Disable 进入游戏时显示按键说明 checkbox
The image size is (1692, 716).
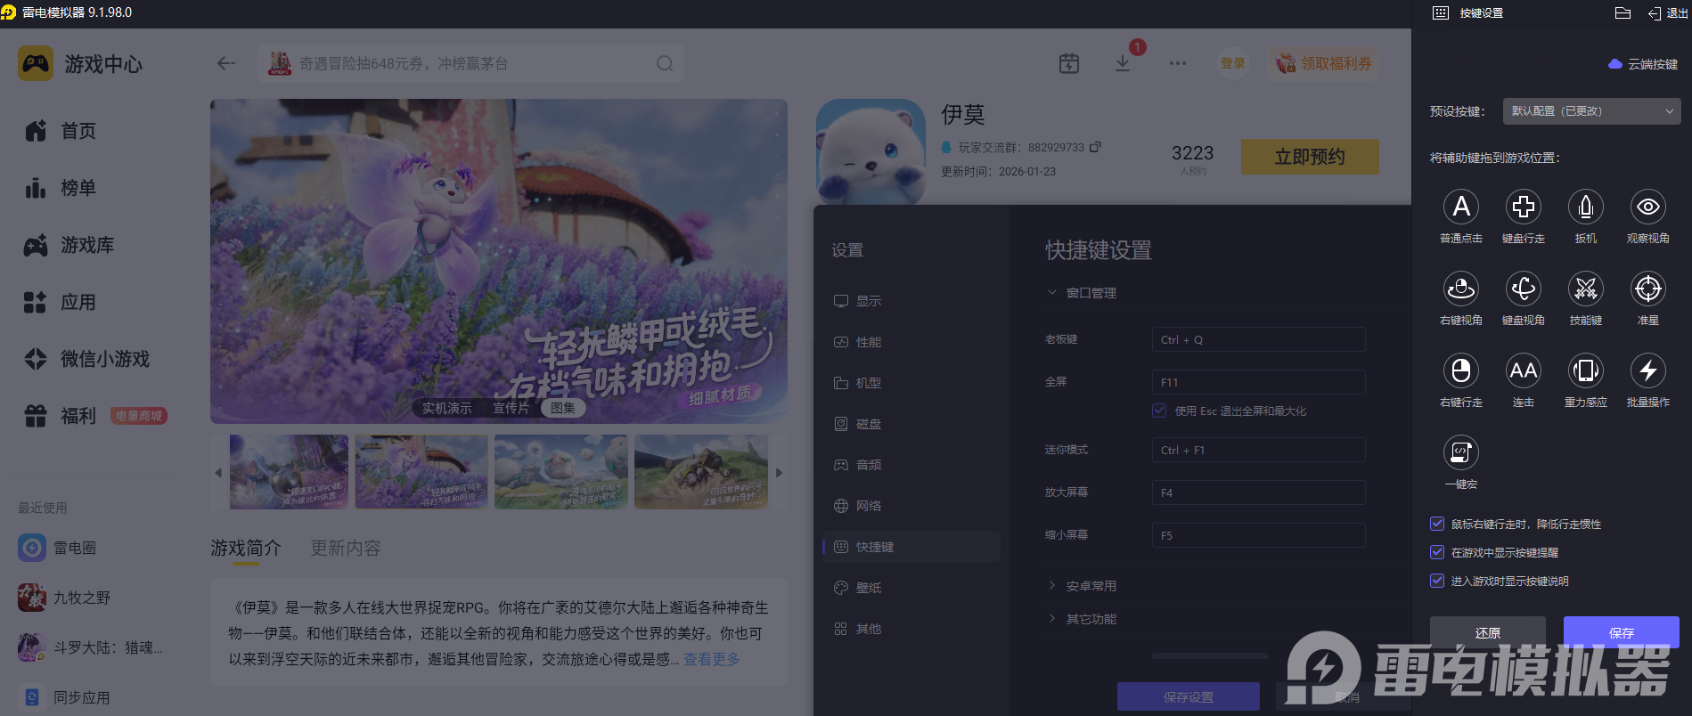tap(1437, 581)
